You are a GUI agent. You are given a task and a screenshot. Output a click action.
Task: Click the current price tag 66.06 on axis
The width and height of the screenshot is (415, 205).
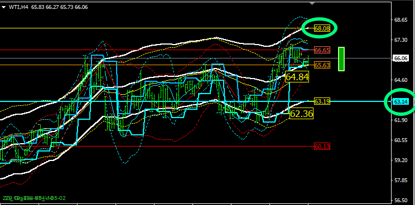pos(400,58)
